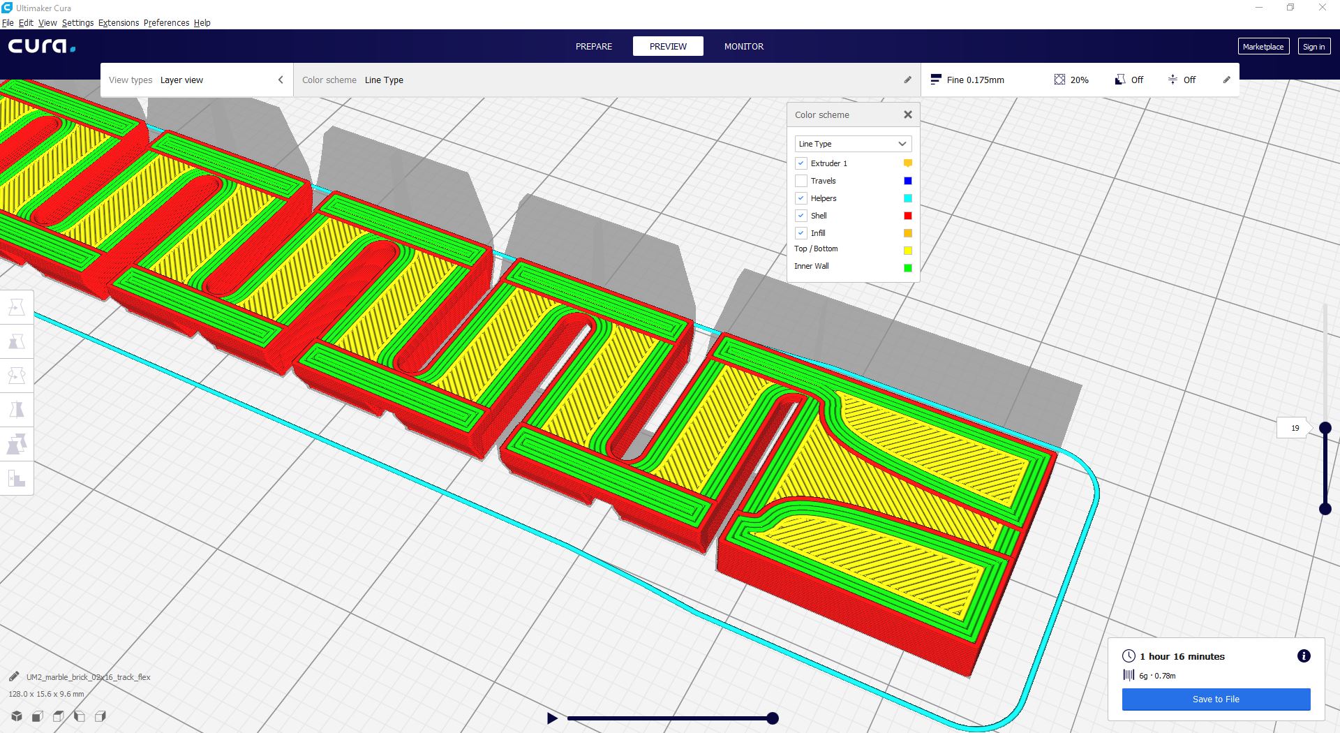1340x733 pixels.
Task: Uncheck Extruder 1 checkbox
Action: (x=801, y=163)
